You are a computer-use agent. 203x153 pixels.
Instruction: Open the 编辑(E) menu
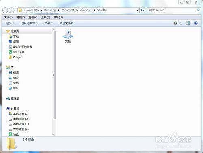coord(20,17)
